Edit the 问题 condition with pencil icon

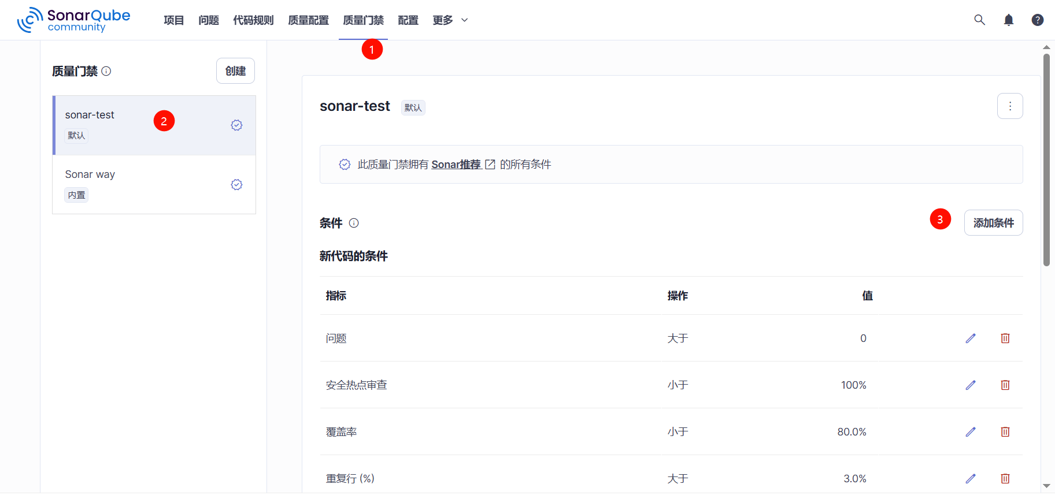(970, 338)
